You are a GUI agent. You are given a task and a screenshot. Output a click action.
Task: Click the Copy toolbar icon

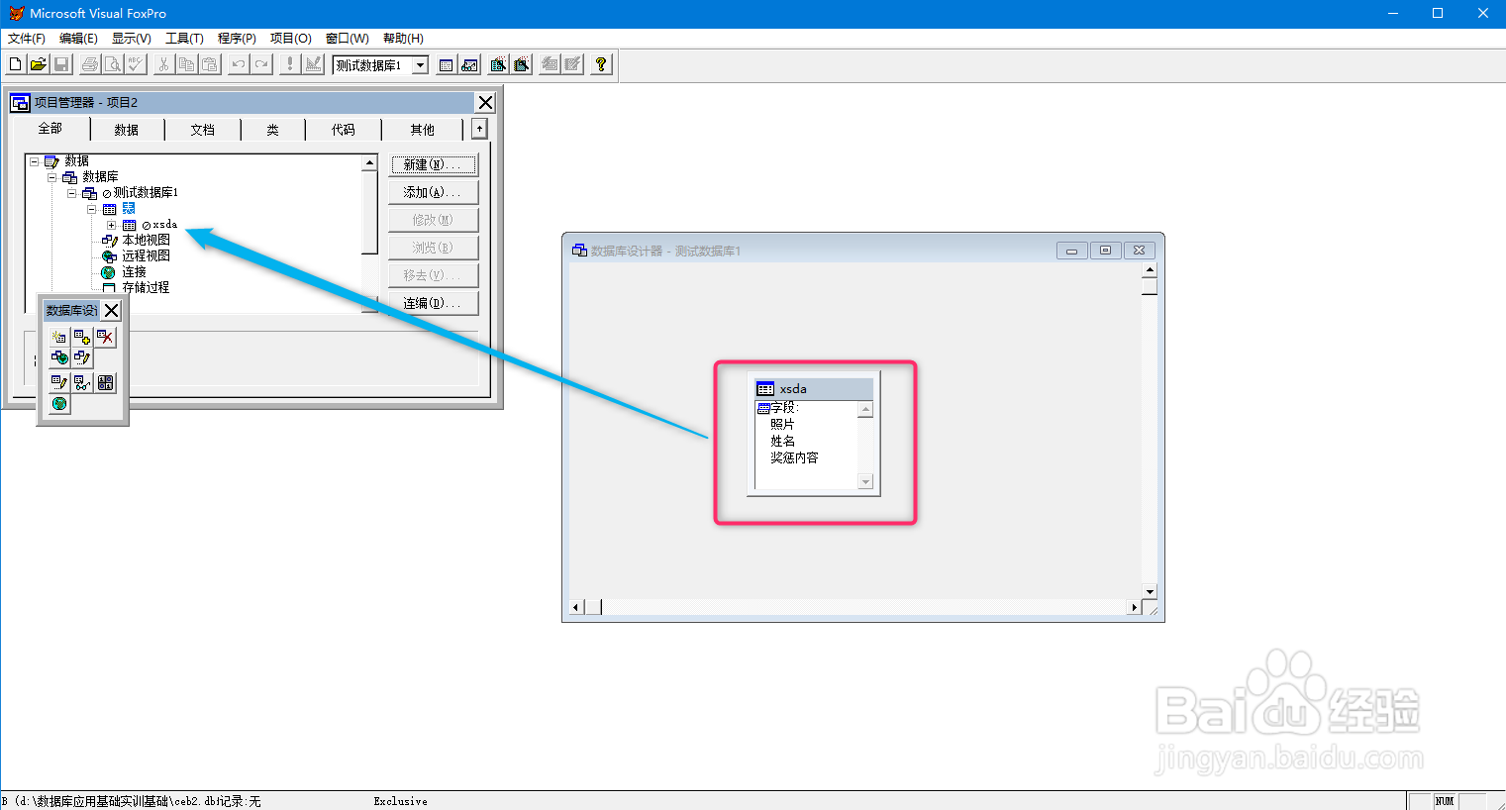[x=186, y=64]
